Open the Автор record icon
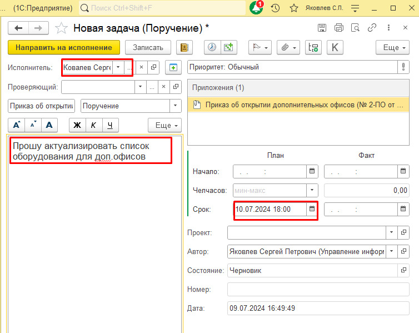Viewport: 419px width, 333px height. 403,251
